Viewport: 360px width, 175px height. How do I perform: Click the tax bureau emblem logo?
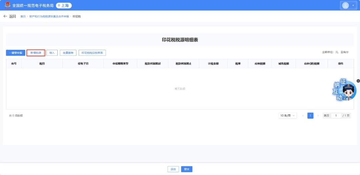click(x=7, y=5)
